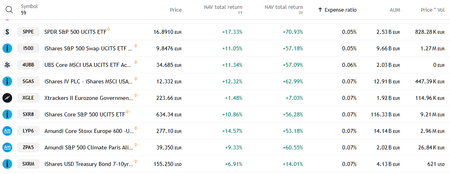
Task: Click the SPDR logo icon for SPPE
Action: [7, 32]
